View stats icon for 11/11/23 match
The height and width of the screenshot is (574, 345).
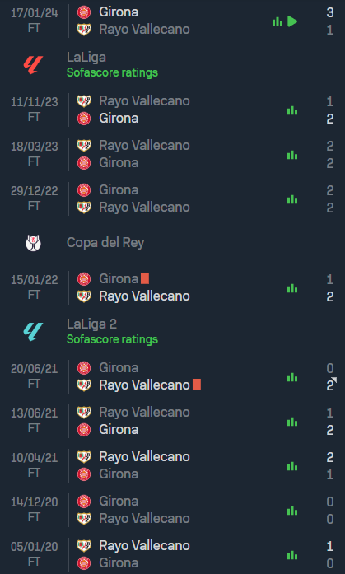coord(292,110)
